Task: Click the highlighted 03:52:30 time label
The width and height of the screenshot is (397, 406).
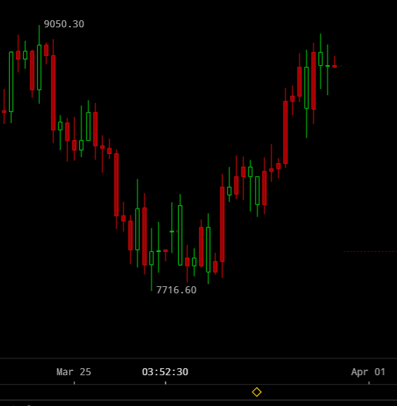Action: click(x=165, y=372)
